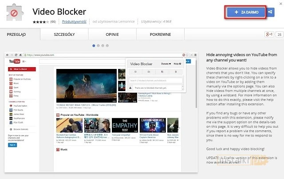
Task: Click Help in the Video Blocker popup
Action: [x=177, y=64]
